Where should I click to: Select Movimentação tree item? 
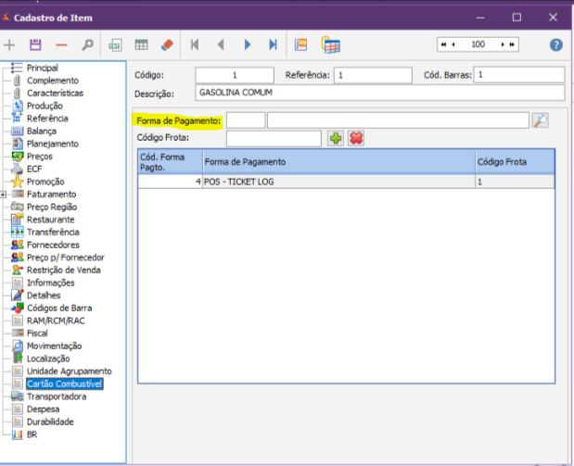tap(54, 346)
